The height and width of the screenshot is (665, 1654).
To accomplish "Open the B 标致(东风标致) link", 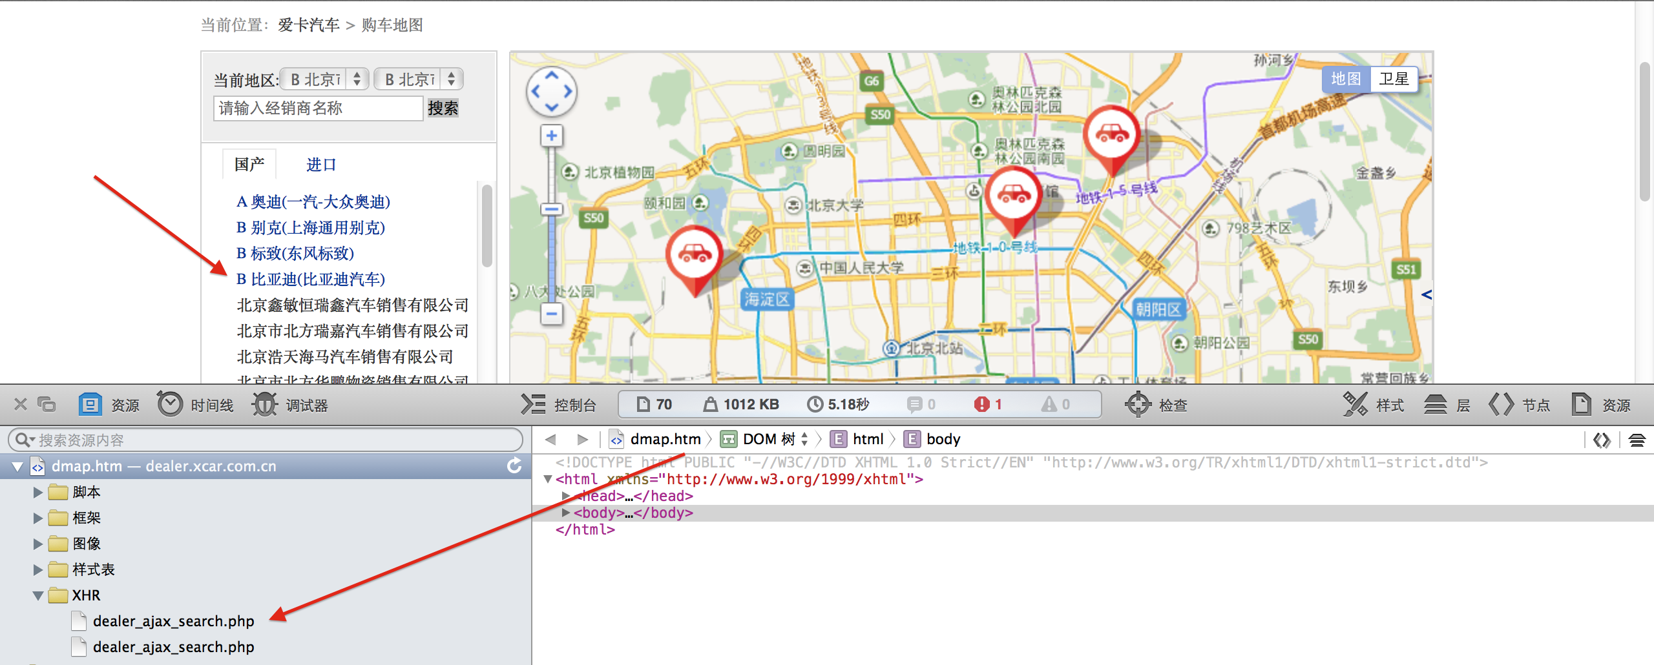I will [x=295, y=253].
